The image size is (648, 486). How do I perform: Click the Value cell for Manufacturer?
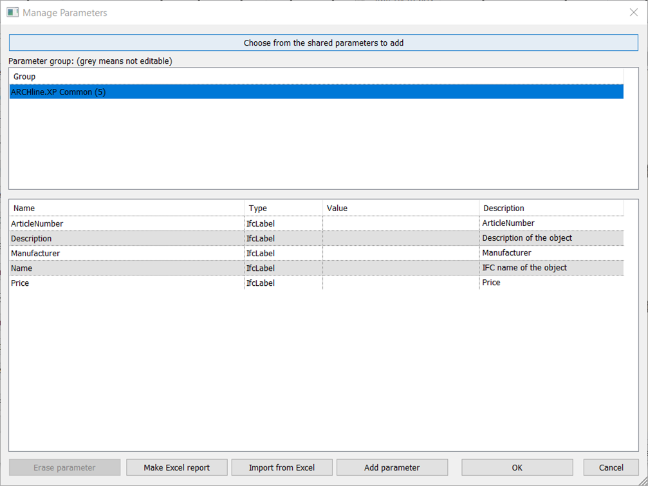coord(400,253)
